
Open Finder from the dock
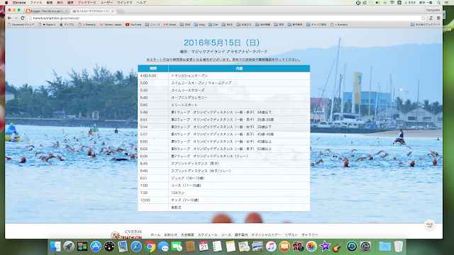click(x=55, y=246)
